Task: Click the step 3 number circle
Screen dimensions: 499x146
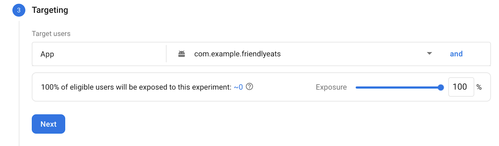Action: point(19,10)
